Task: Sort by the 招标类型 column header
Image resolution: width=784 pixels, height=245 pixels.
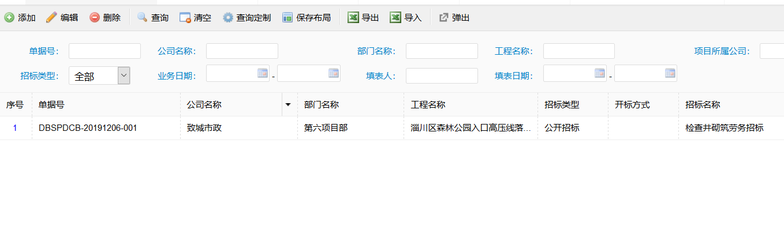Action: point(573,105)
